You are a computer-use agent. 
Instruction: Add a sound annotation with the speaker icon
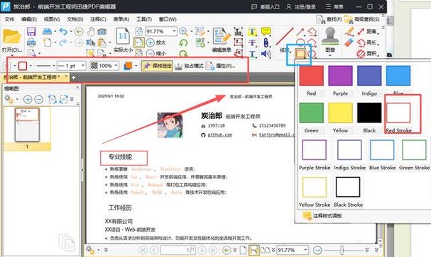point(266,54)
